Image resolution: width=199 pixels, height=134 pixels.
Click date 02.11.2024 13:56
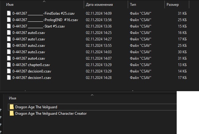pyautogui.click(x=99, y=20)
